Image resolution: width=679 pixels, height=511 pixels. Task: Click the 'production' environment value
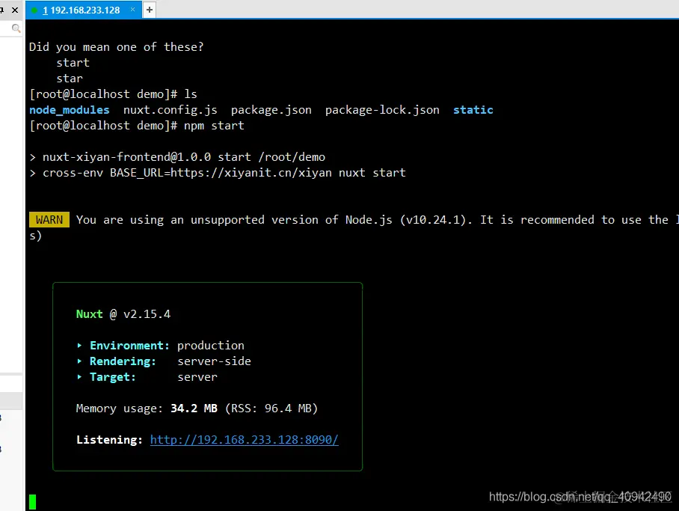(x=210, y=346)
